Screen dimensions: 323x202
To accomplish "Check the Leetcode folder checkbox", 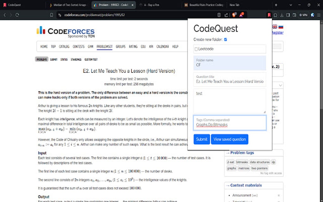I will (x=196, y=49).
